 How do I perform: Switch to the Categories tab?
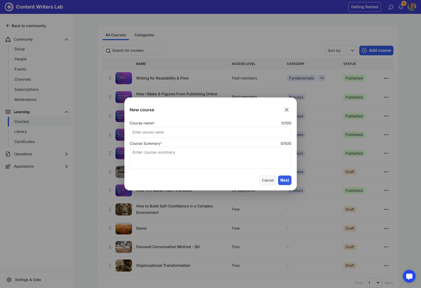[x=144, y=35]
